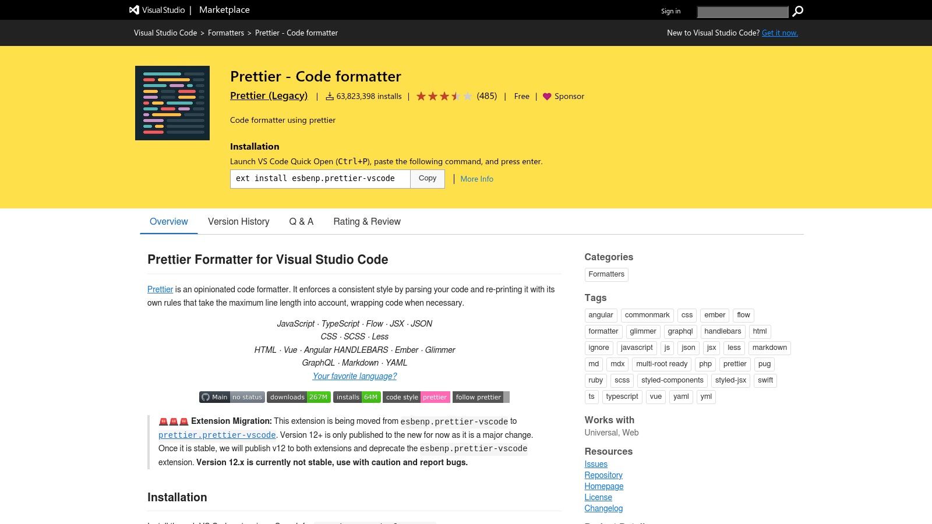The width and height of the screenshot is (932, 524).
Task: Click the marketplace search input field
Action: [742, 11]
